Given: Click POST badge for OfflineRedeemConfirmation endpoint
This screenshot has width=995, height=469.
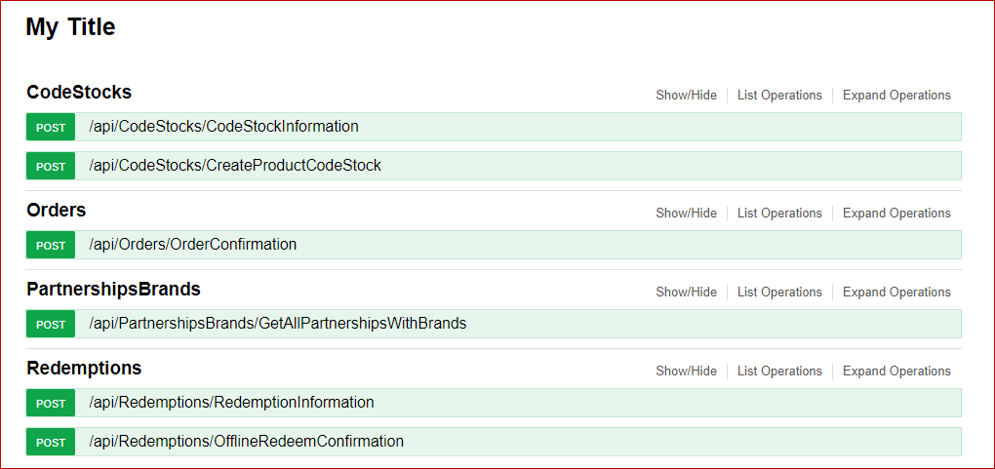Looking at the screenshot, I should point(51,442).
